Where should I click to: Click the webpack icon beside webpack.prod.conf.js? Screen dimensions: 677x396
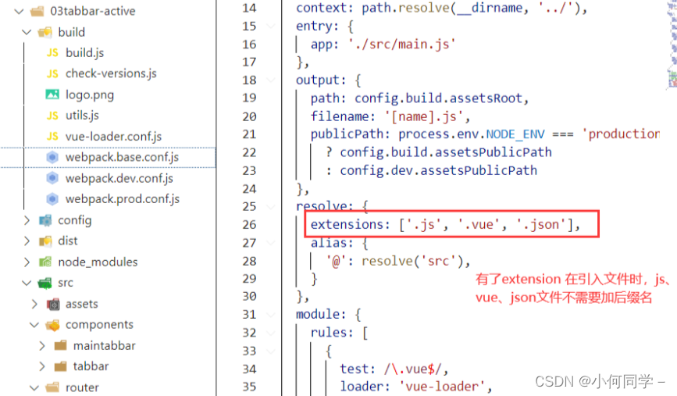(x=52, y=199)
